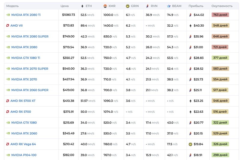Viewport: 242px width, 160px height.
Task: Open the NVIDIA P104-100 model link
Action: tap(24, 155)
